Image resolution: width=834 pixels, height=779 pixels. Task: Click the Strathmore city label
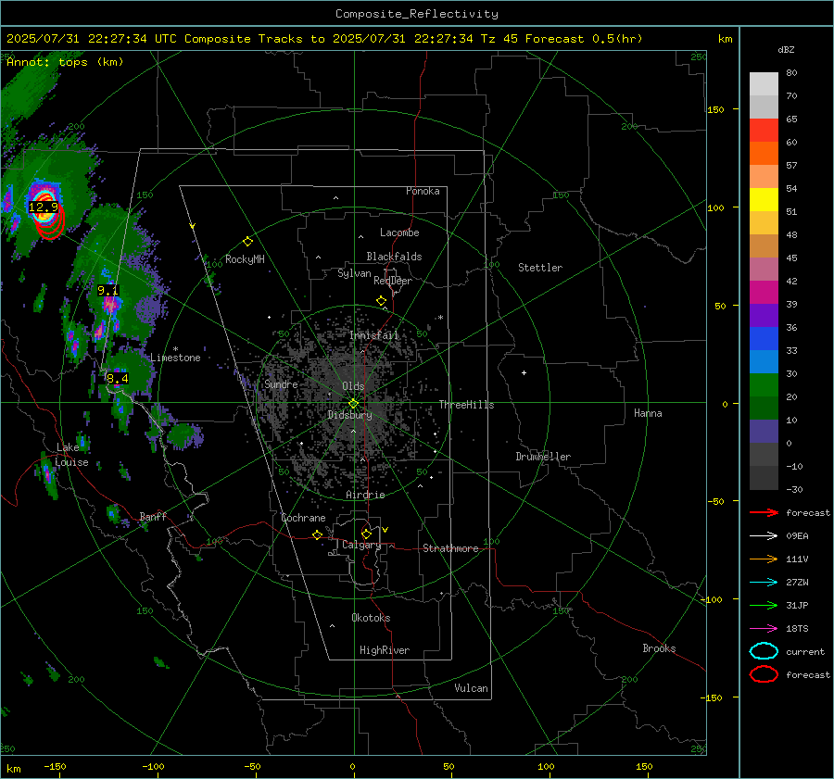(451, 548)
